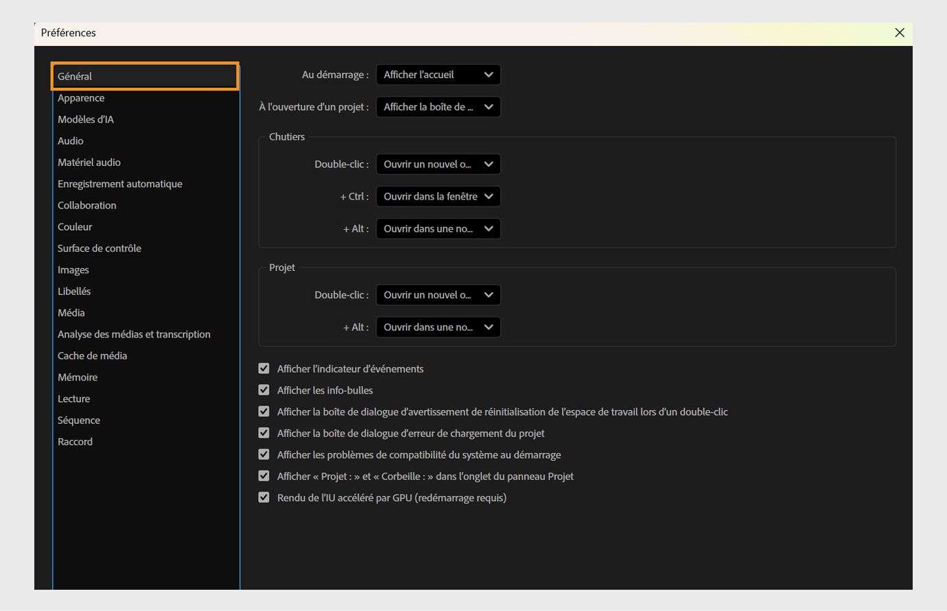This screenshot has height=611, width=947.
Task: Uncheck "Afficher « Projet : » et « Corbeille : »"
Action: coord(264,476)
